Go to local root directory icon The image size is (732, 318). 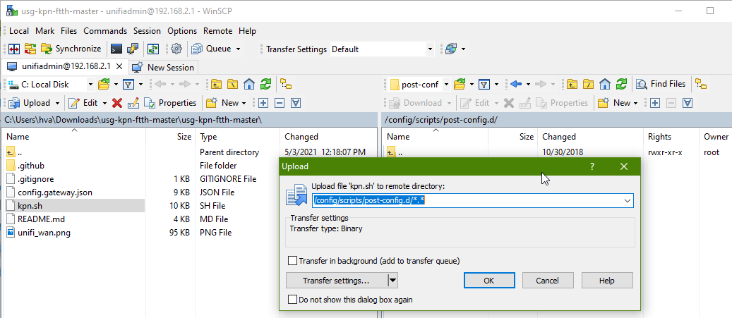(x=232, y=84)
